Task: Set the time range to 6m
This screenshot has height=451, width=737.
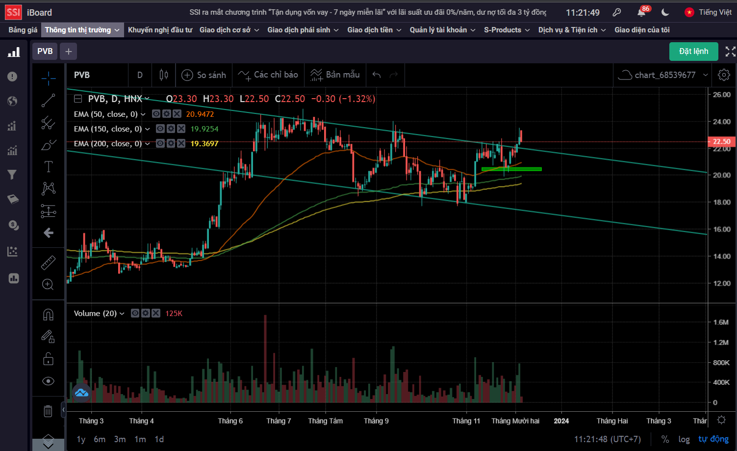Action: click(x=100, y=439)
